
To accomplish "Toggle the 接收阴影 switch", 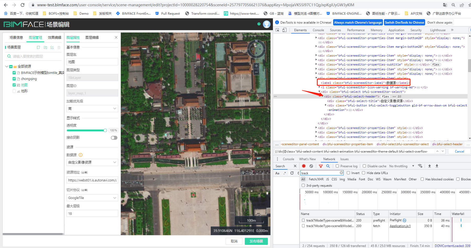I will point(114,138).
